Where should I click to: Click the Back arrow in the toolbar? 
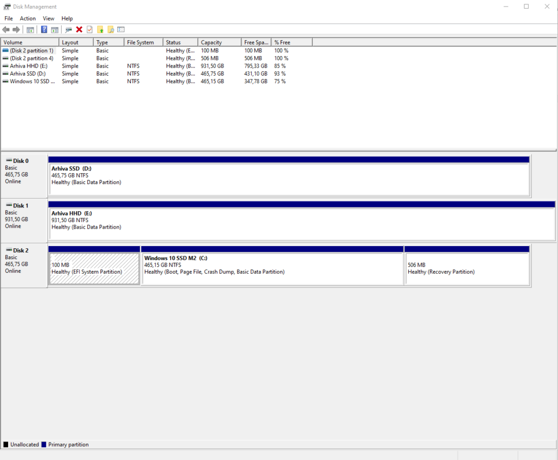coord(6,29)
